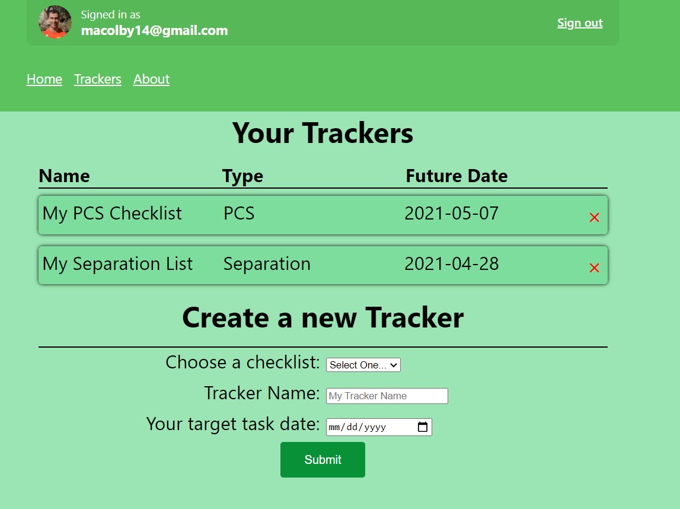Click the Tracker Name text field
The width and height of the screenshot is (680, 509).
pos(387,396)
